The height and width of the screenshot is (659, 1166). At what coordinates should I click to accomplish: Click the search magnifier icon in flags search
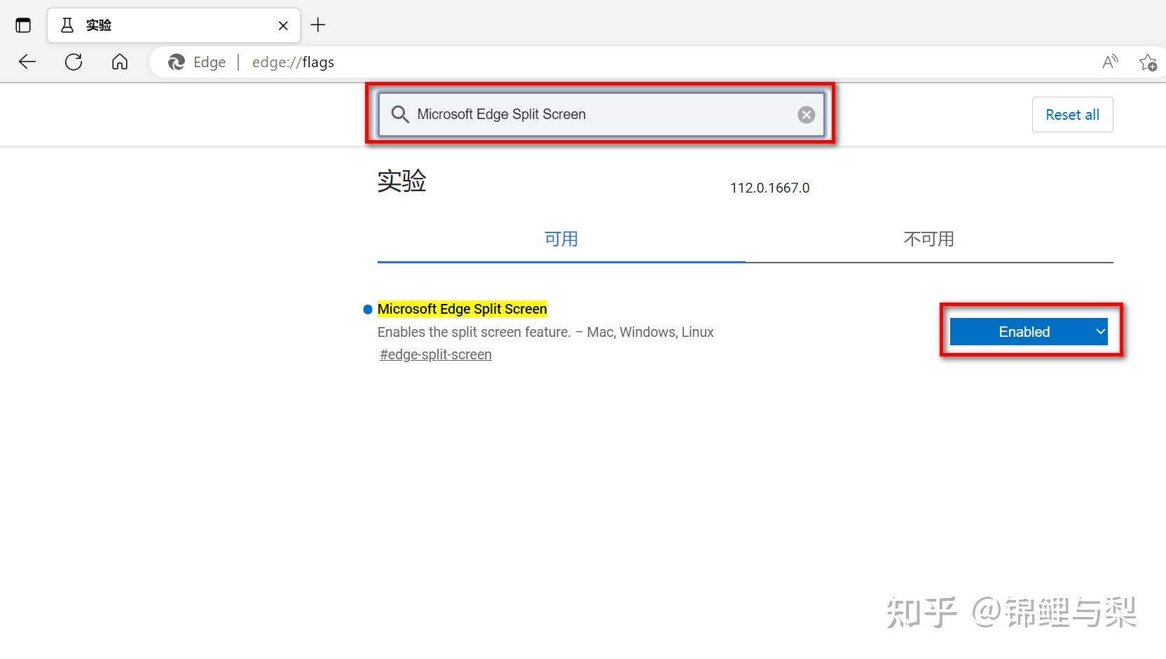(399, 114)
